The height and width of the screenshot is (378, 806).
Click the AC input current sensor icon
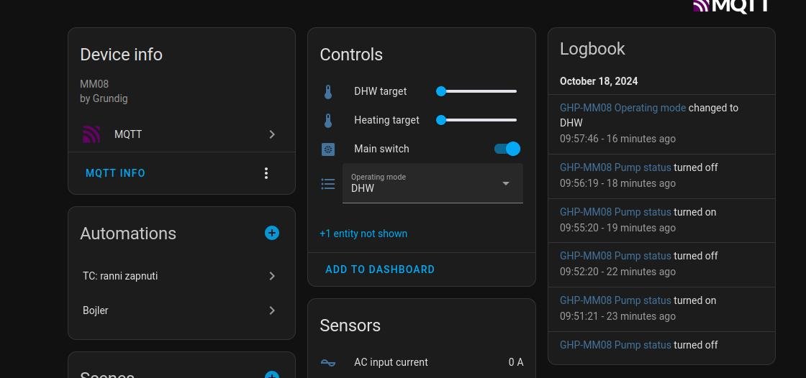click(x=328, y=363)
